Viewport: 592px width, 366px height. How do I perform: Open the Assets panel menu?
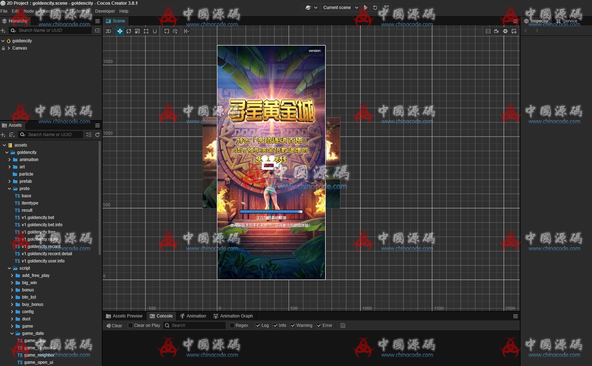(x=98, y=125)
